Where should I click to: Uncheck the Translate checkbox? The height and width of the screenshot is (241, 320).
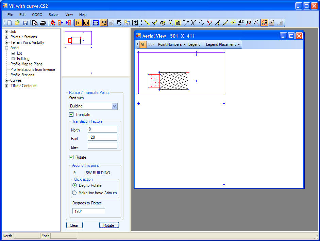point(71,115)
